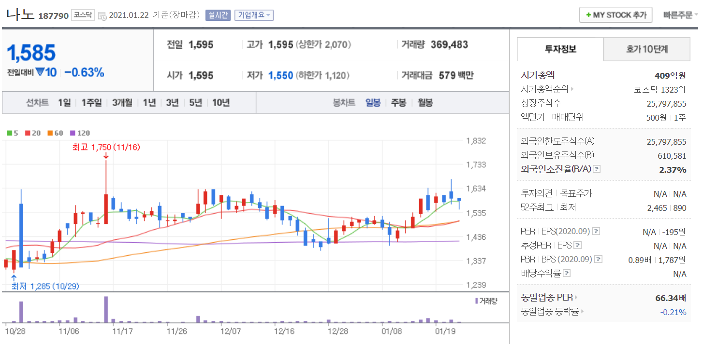This screenshot has height=344, width=703.
Task: Click the arrow icon next to 동일업종 등락률
Action: 583,312
